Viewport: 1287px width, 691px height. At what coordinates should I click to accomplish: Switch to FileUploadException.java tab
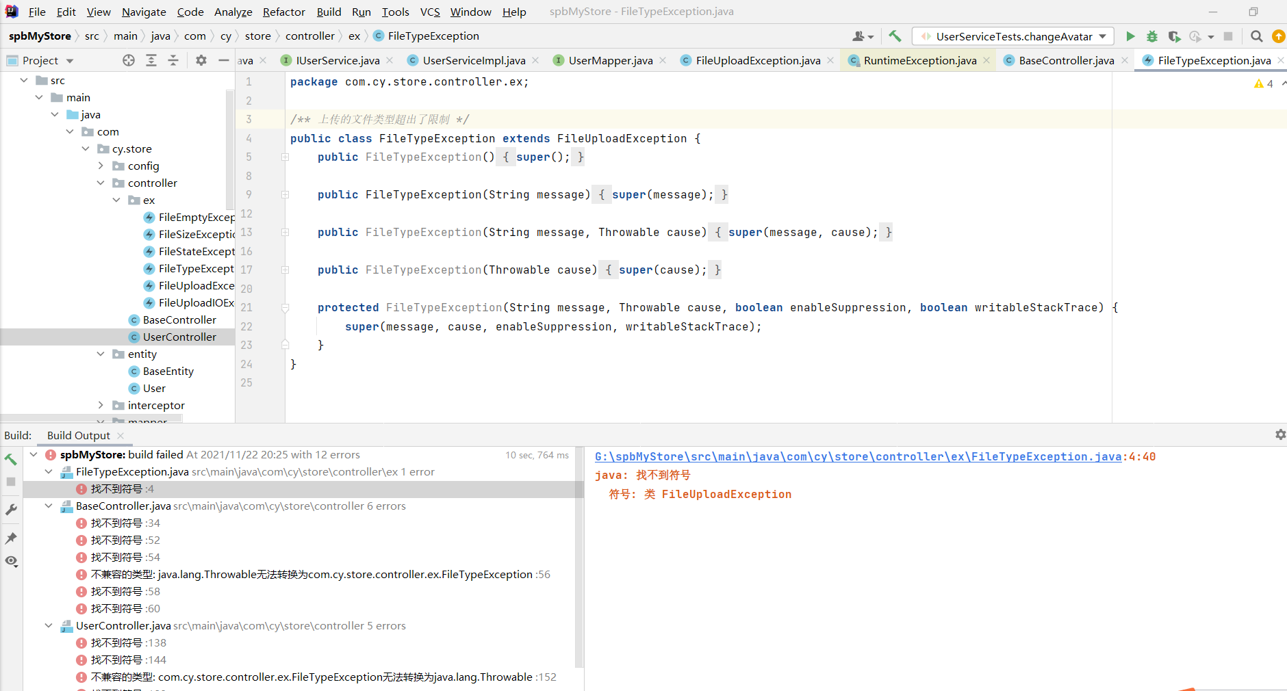coord(758,60)
